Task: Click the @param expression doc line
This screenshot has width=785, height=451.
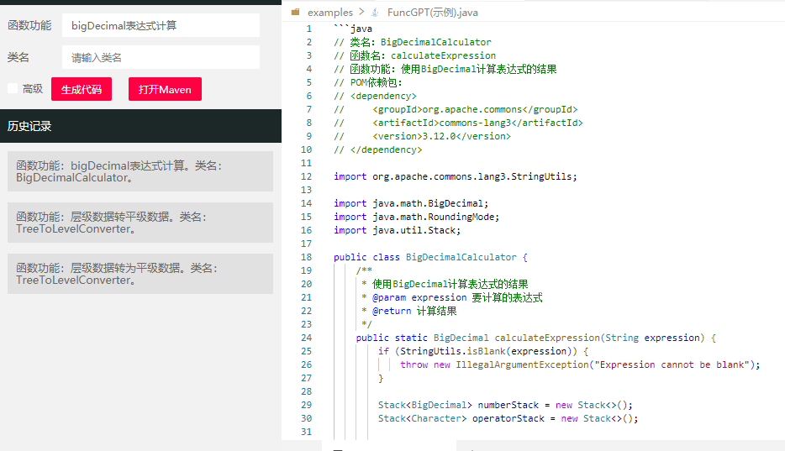Action: [452, 297]
